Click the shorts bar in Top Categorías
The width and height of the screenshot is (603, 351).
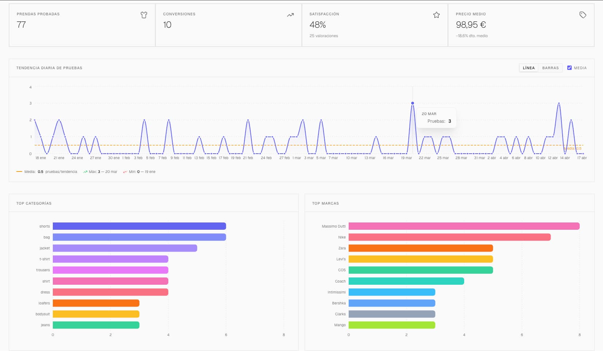coord(139,226)
